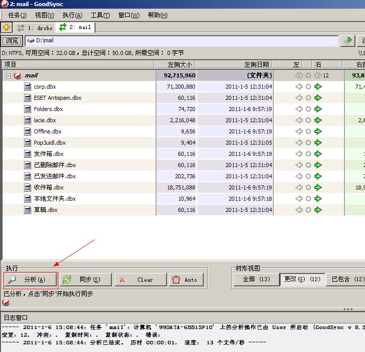Click the green go arrow beside path field
Screen dimensions: 365x352
[x=348, y=40]
